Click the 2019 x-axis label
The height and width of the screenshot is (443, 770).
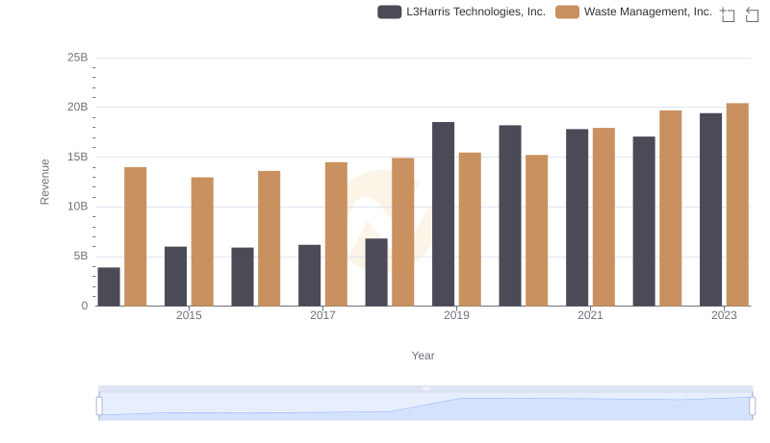coord(456,315)
